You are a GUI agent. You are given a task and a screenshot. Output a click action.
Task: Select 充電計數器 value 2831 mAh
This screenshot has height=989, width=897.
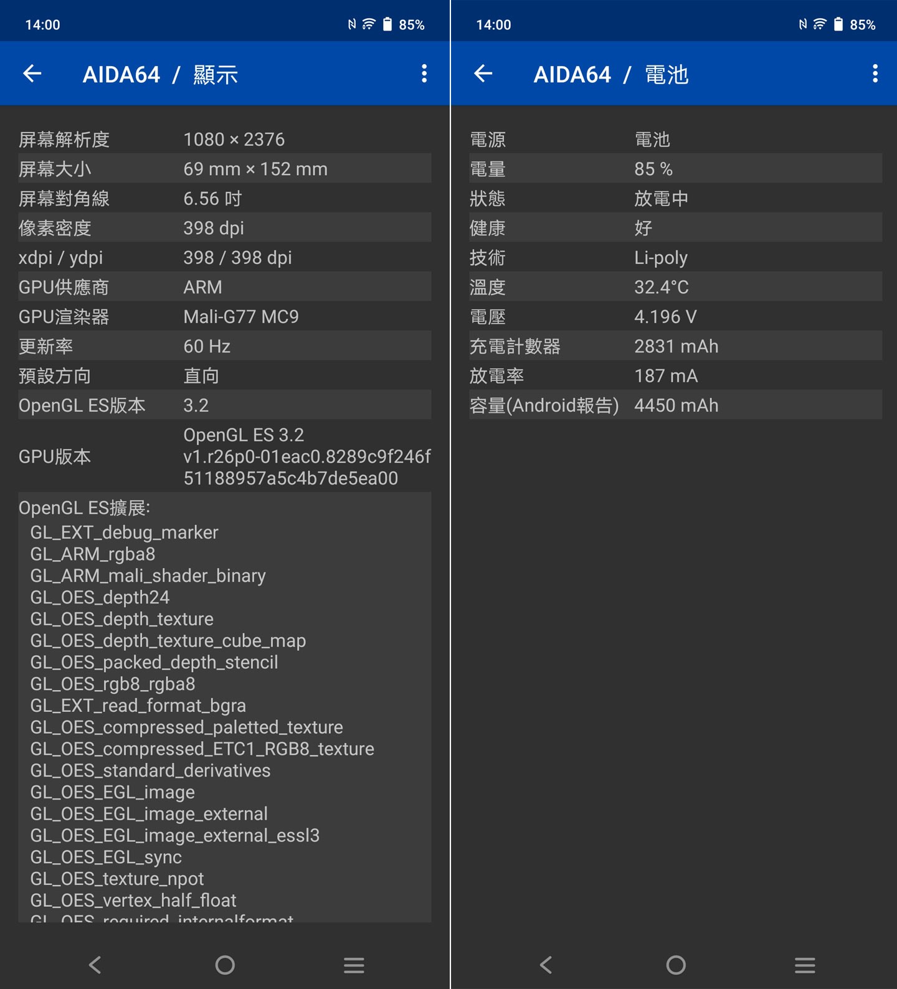pos(676,346)
